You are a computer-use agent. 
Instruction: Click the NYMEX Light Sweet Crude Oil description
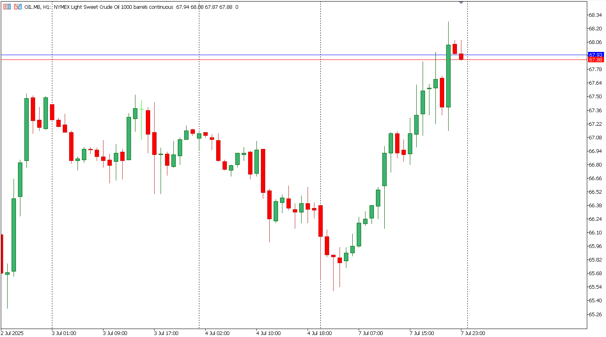pyautogui.click(x=113, y=7)
